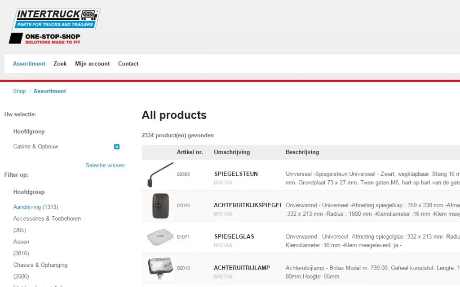Open the Zoek menu
The image size is (460, 287).
click(x=60, y=64)
